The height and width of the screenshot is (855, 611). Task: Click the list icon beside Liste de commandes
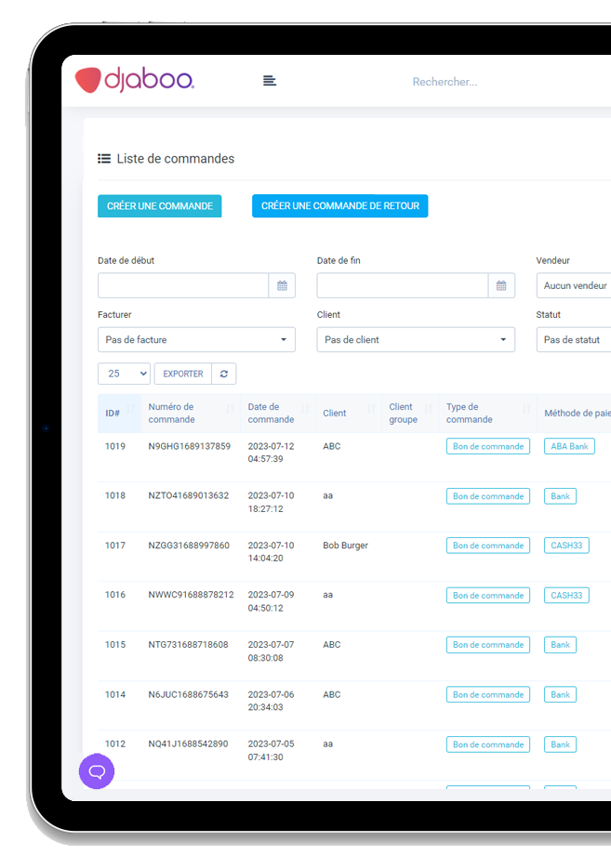pos(103,159)
